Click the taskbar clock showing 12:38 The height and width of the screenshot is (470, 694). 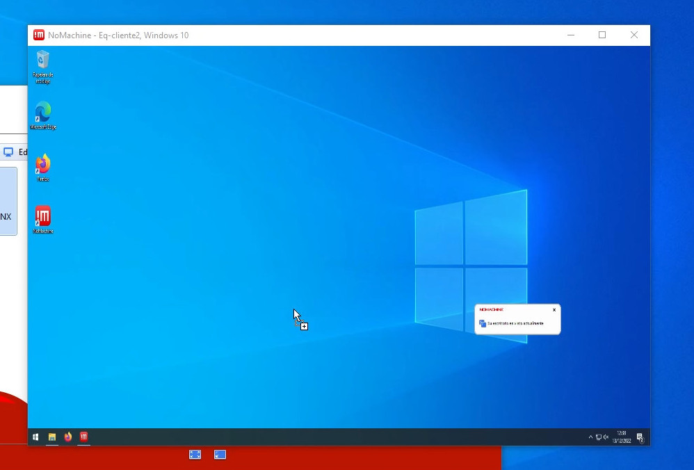pos(622,437)
